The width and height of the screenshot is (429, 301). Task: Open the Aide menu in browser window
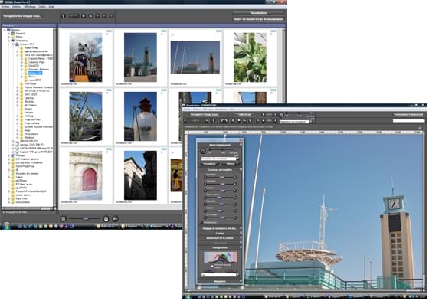(x=51, y=7)
